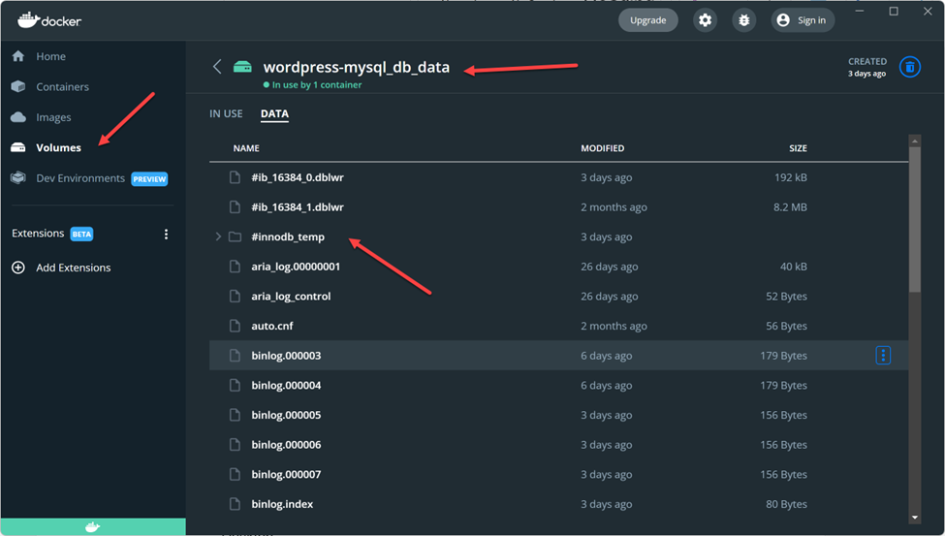Click the Sign in button
945x536 pixels.
click(x=803, y=20)
